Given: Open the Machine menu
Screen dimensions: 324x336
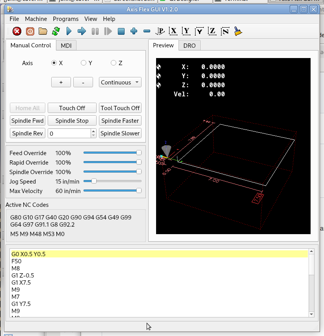Looking at the screenshot, I should [x=36, y=19].
